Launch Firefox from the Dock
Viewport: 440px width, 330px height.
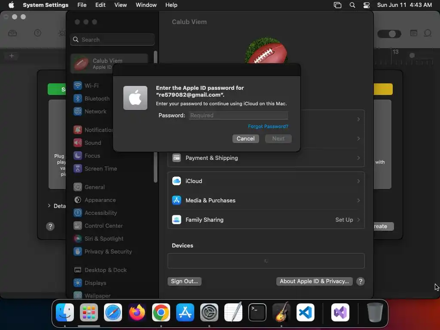coord(137,312)
